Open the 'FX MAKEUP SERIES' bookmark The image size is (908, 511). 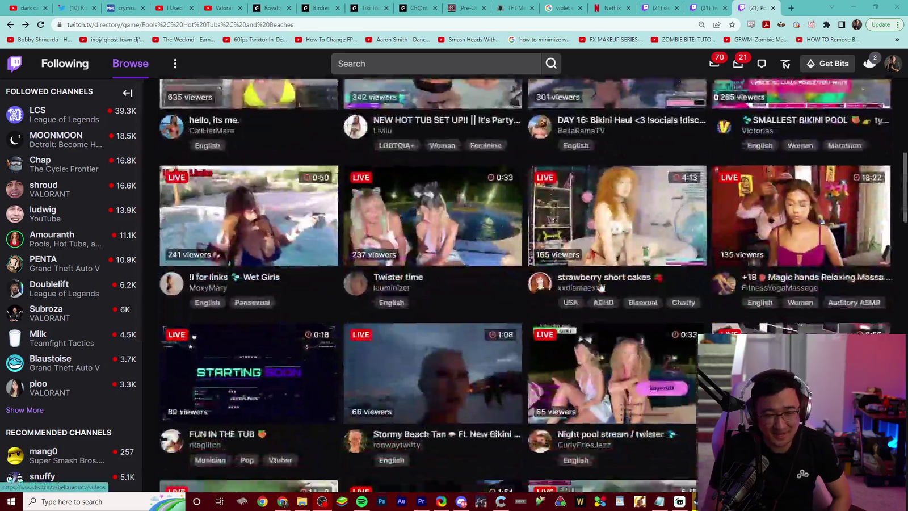[x=611, y=40]
